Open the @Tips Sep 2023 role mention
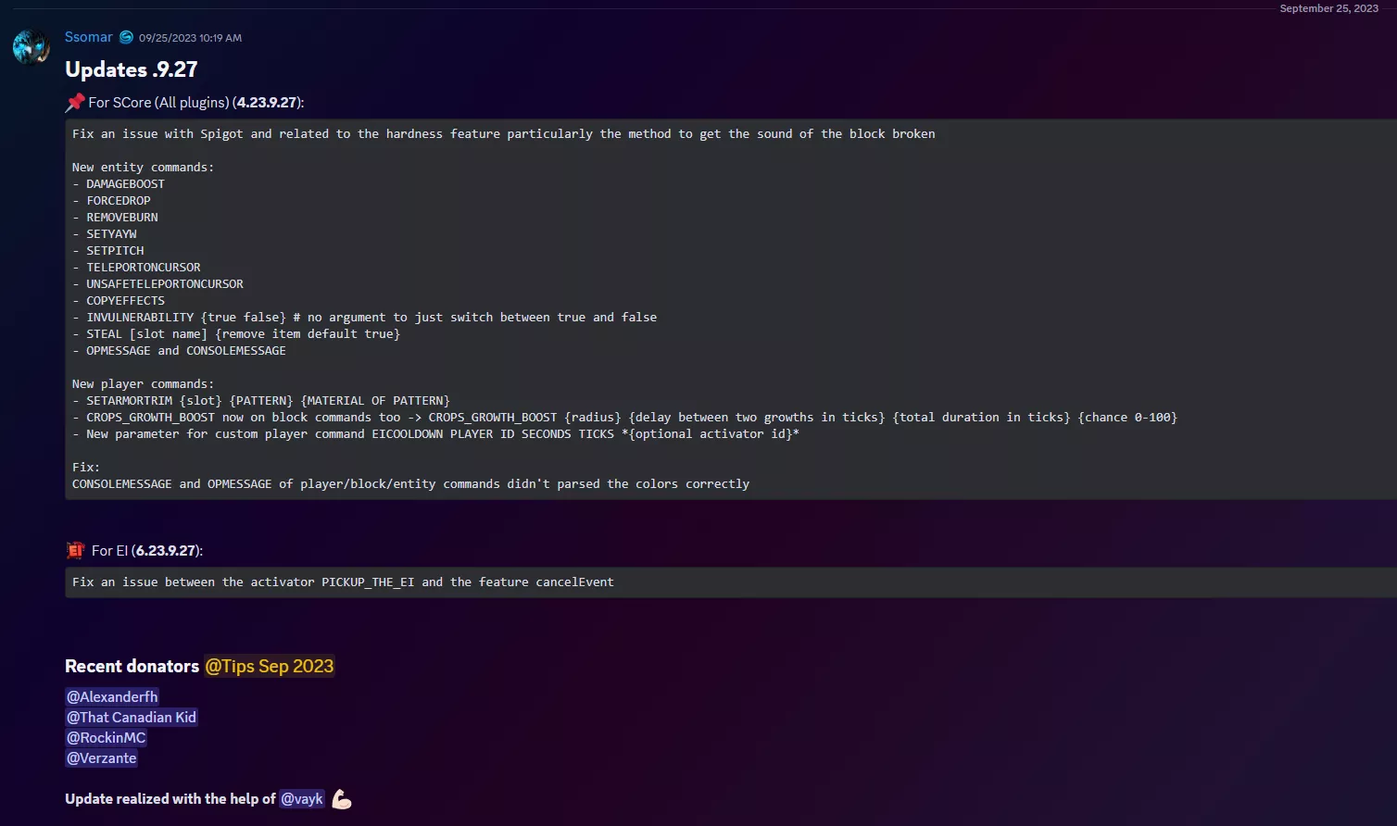Viewport: 1397px width, 826px height. (269, 666)
